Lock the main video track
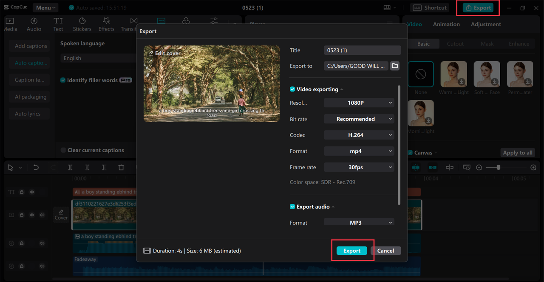544x282 pixels. [21, 215]
